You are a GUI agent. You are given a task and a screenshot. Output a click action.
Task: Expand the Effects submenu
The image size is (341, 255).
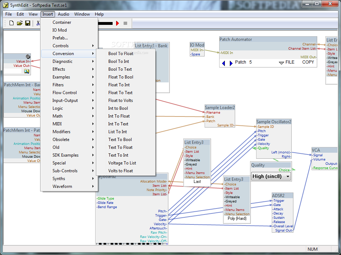[x=69, y=69]
